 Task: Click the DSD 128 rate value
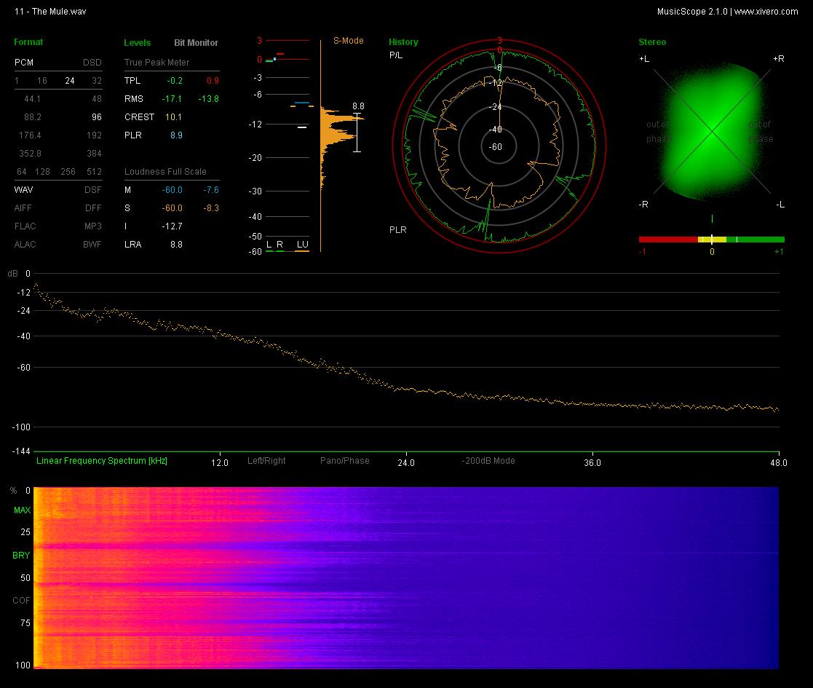(x=42, y=171)
